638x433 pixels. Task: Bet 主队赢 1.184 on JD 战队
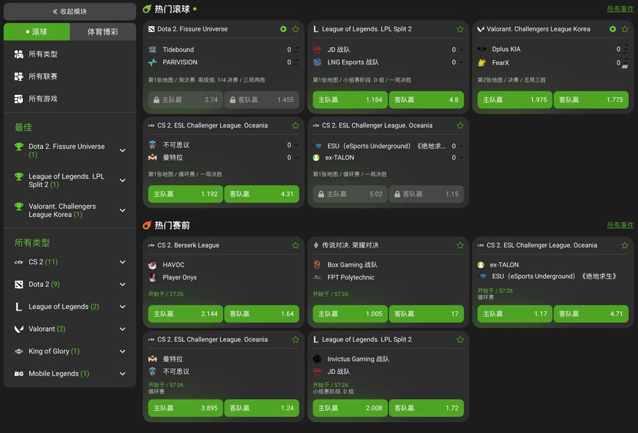[x=350, y=99]
